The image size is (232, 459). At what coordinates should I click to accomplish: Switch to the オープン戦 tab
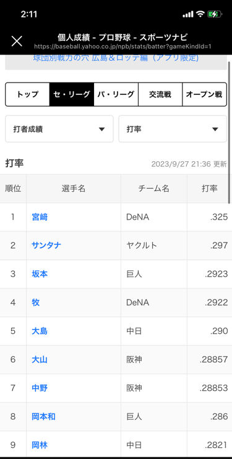[x=204, y=94]
